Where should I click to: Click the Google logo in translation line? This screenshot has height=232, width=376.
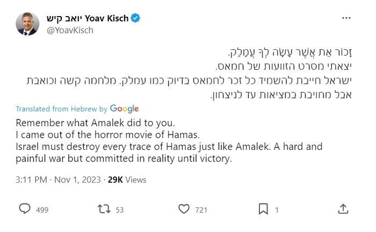click(124, 109)
